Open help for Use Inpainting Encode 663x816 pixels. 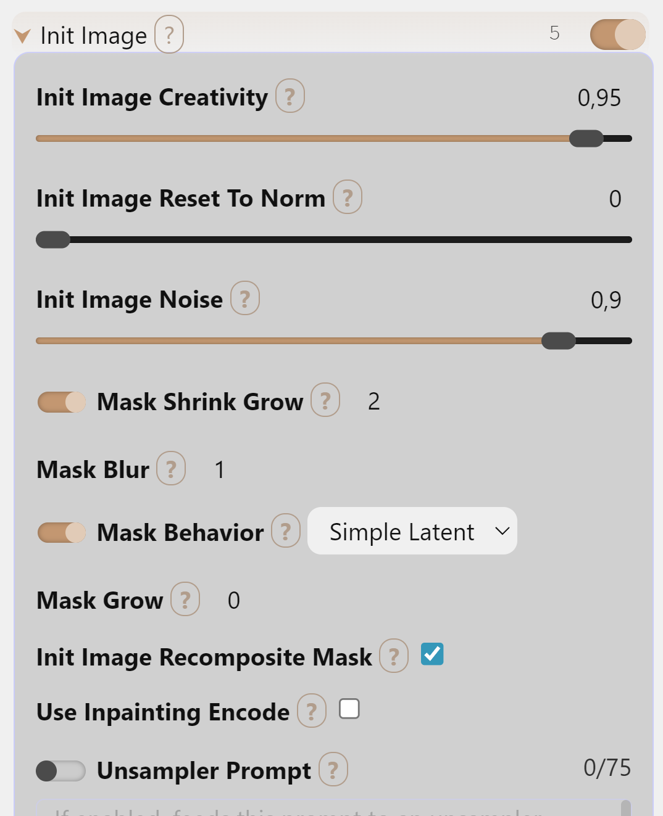click(x=311, y=711)
